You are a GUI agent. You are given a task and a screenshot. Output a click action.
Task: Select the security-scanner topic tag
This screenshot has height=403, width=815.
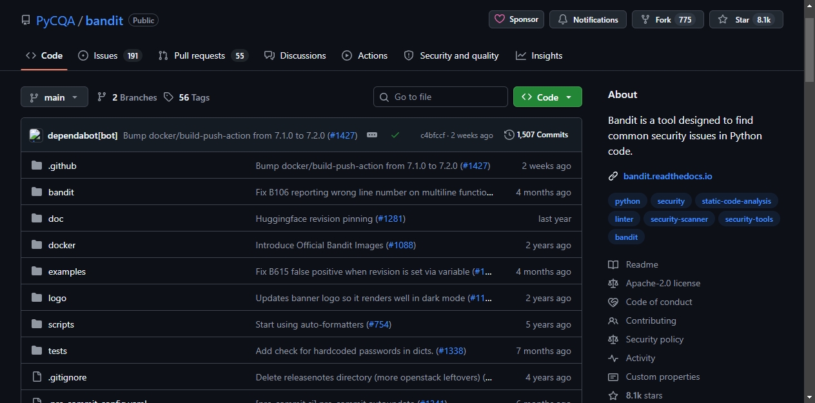[679, 219]
